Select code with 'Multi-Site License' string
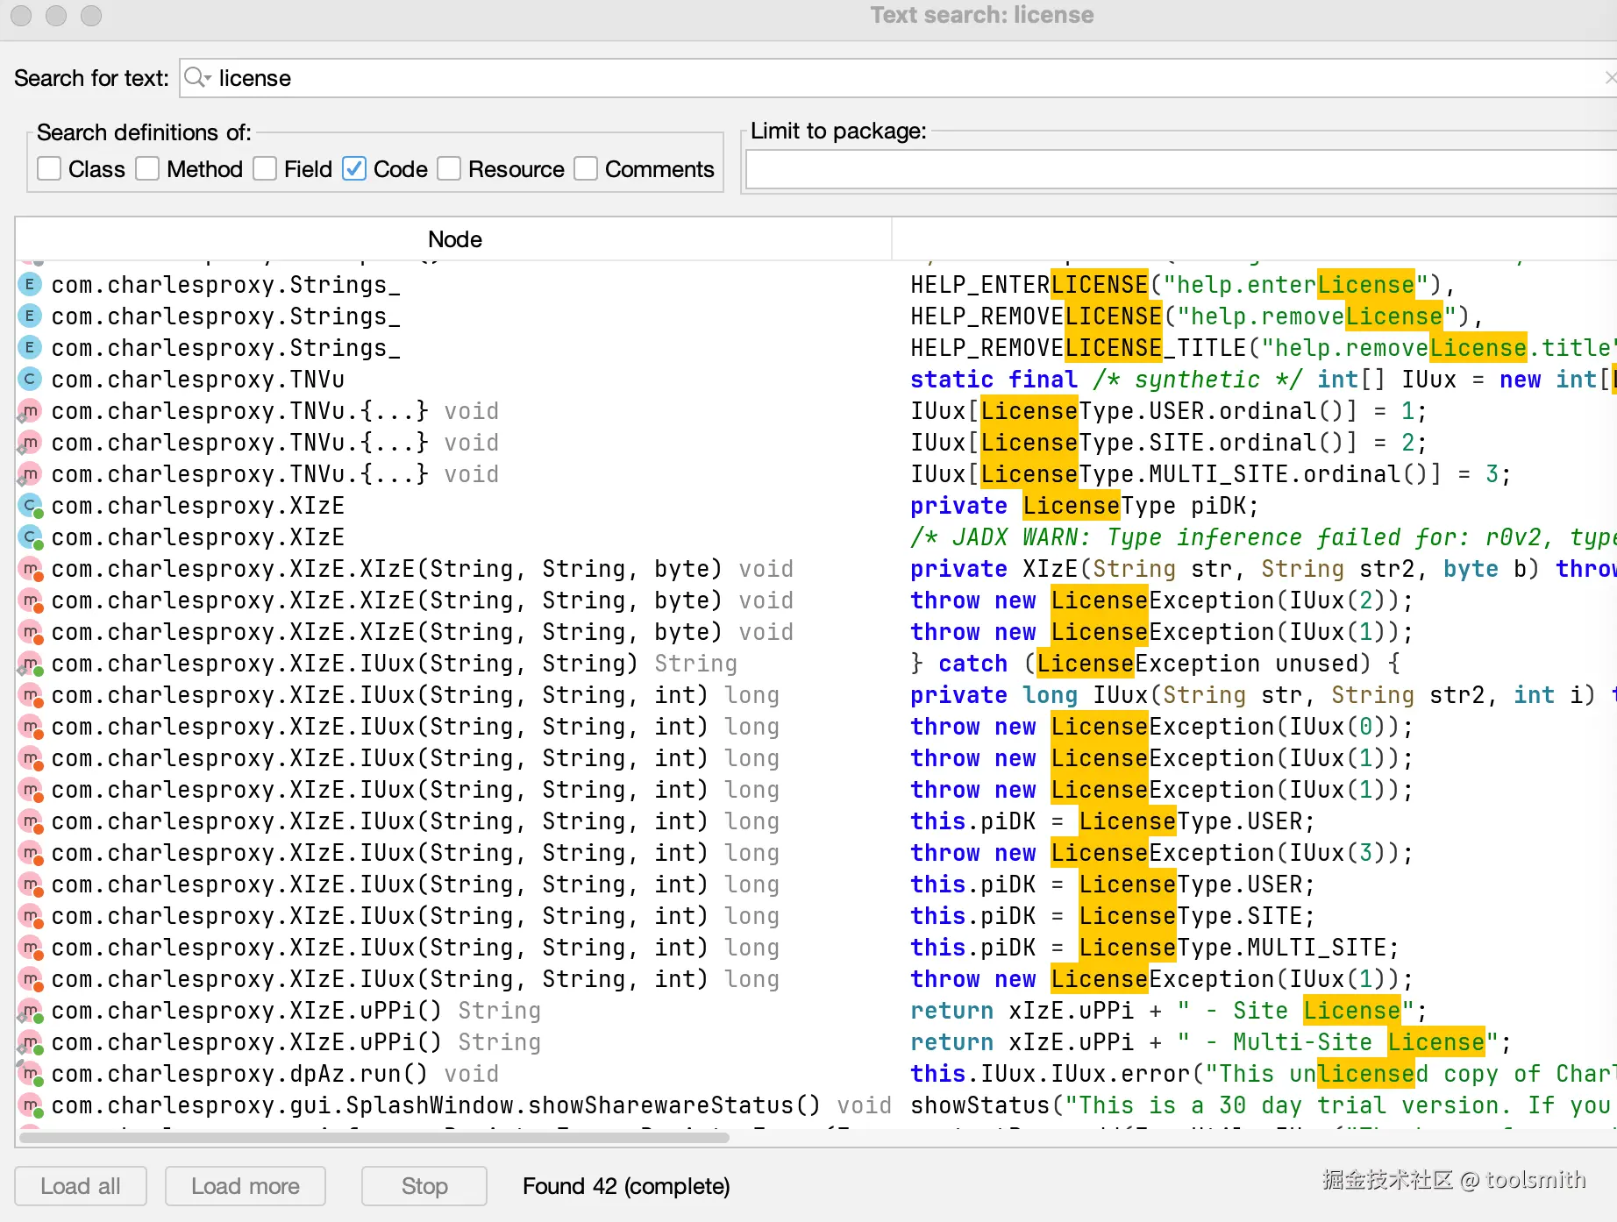The width and height of the screenshot is (1617, 1222). click(1211, 1042)
